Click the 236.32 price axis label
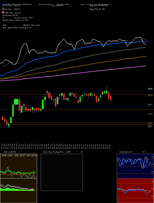The image size is (154, 203). tap(150, 95)
